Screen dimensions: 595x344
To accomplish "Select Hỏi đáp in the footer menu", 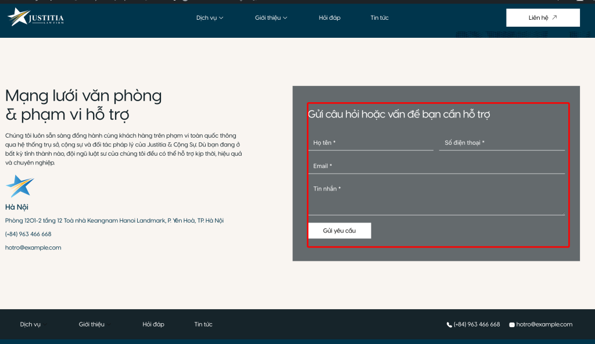I will coord(153,324).
